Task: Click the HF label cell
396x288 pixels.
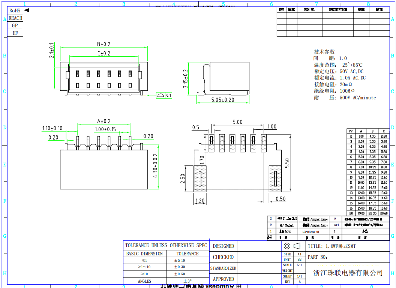Action: click(x=15, y=33)
